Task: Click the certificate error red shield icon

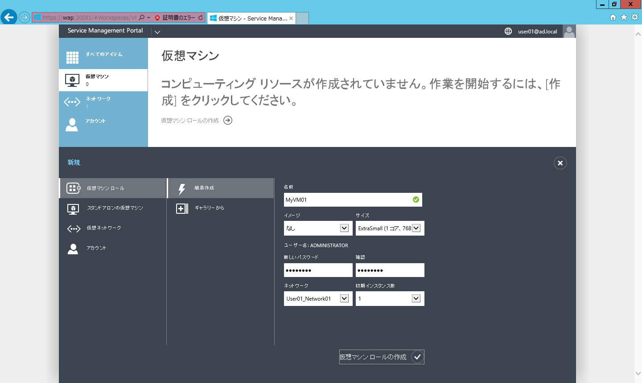Action: pyautogui.click(x=157, y=18)
